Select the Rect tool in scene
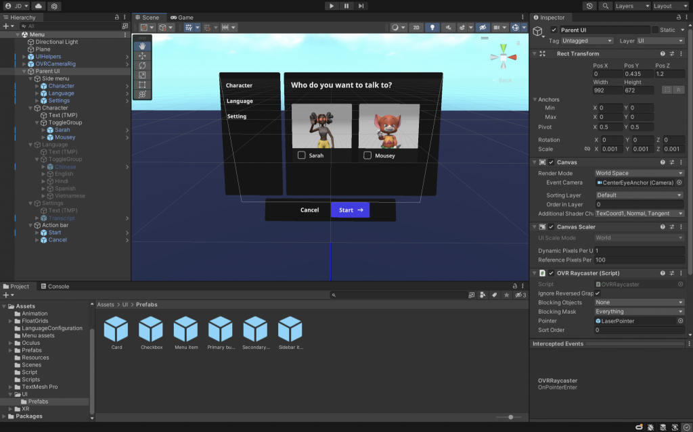 click(x=142, y=85)
